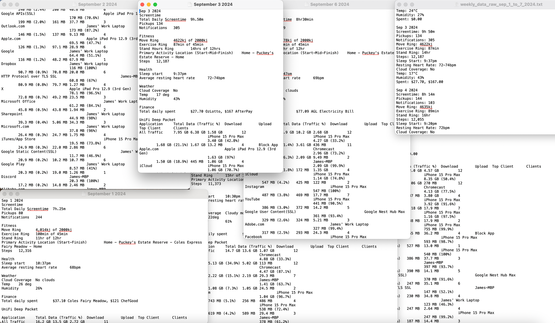Click 'Notifications 305' in September 3 window
The image size is (555, 323).
[x=160, y=28]
